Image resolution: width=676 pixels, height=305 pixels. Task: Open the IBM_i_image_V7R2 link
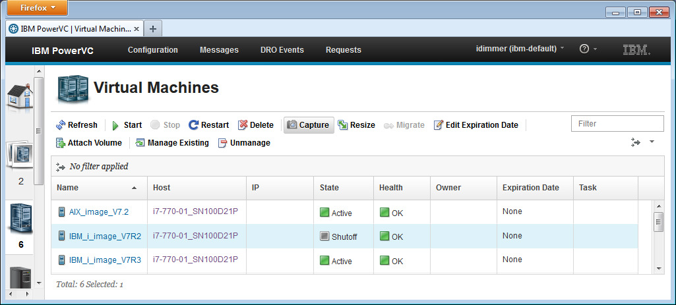pyautogui.click(x=106, y=236)
